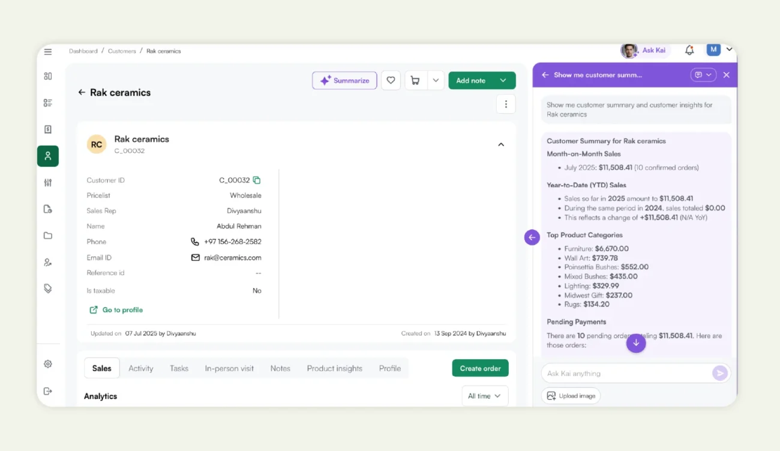Image resolution: width=780 pixels, height=451 pixels.
Task: Open the Settings gear icon in sidebar
Action: click(x=48, y=363)
